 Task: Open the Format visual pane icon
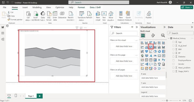tap(153, 35)
